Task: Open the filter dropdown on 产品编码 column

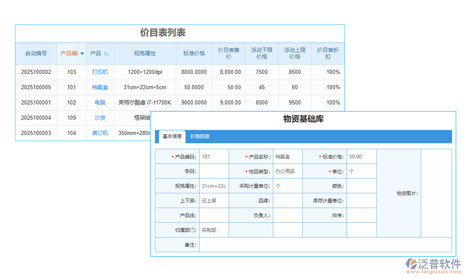Action: [82, 53]
